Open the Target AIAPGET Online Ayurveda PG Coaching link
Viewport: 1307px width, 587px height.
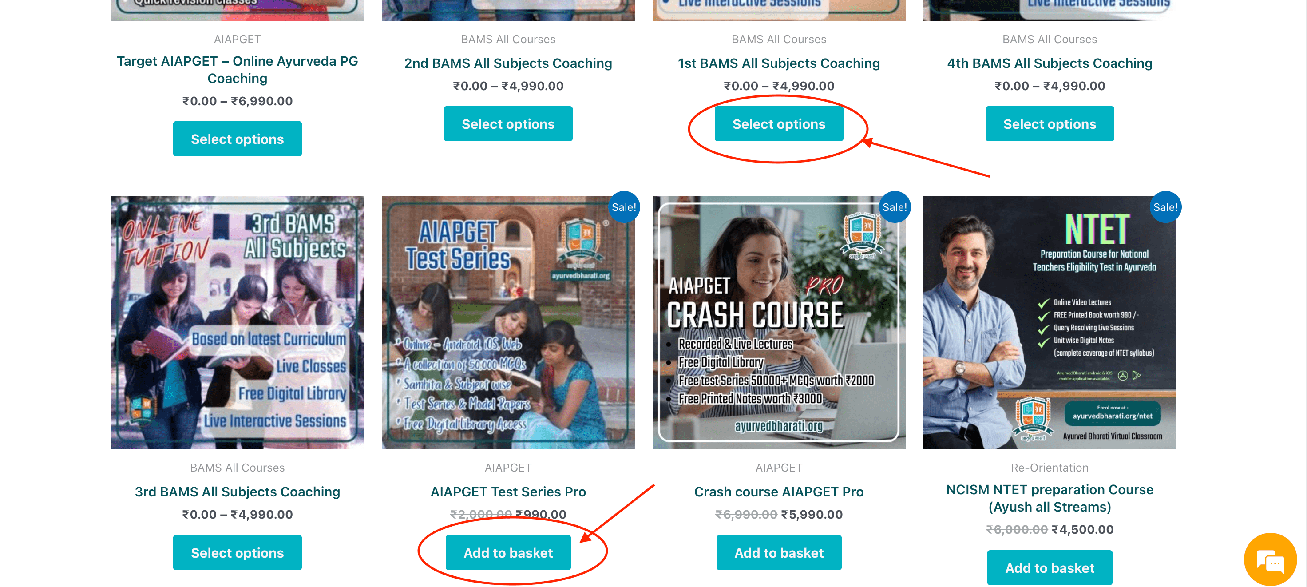tap(238, 70)
